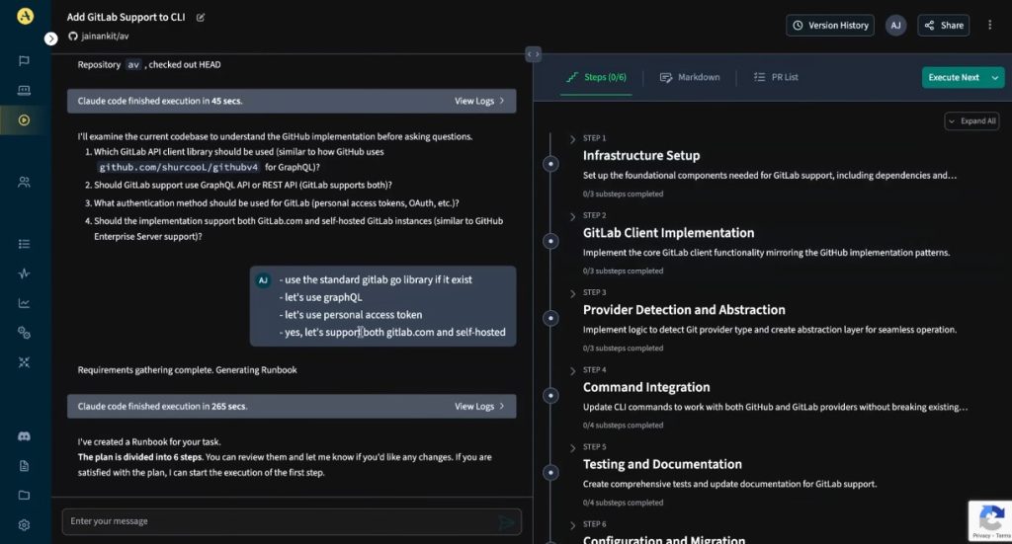1012x544 pixels.
Task: Open Version History
Action: click(828, 25)
